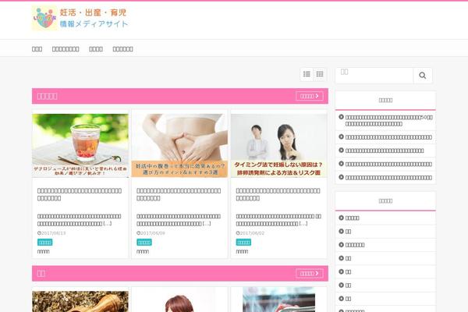Screen dimensions: 468x312
Task: Click author name under the tea article tag
Action: [x=43, y=252]
